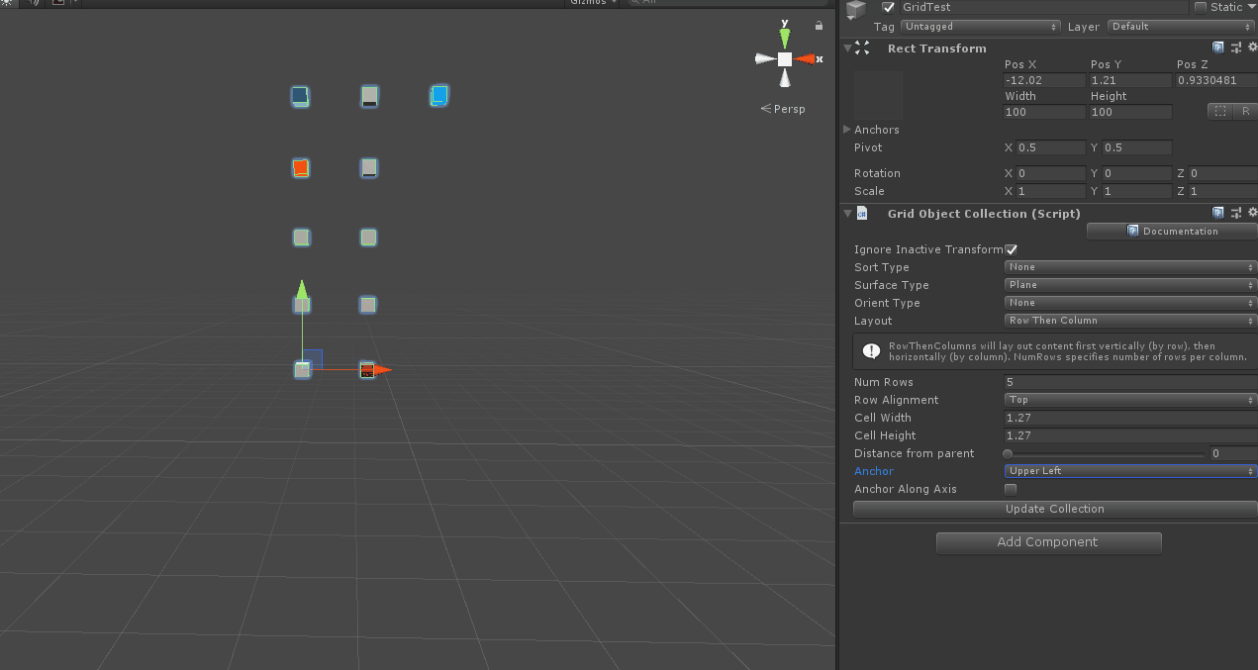Open Rect Transform presets icon
This screenshot has width=1258, height=670.
coord(1235,48)
